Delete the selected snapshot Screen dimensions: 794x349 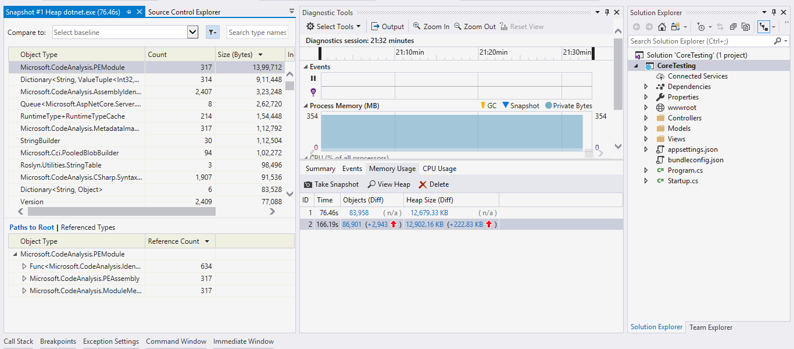click(x=434, y=184)
